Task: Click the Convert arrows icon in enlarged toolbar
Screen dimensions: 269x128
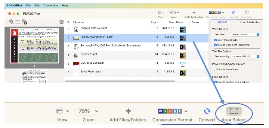Action: click(207, 111)
